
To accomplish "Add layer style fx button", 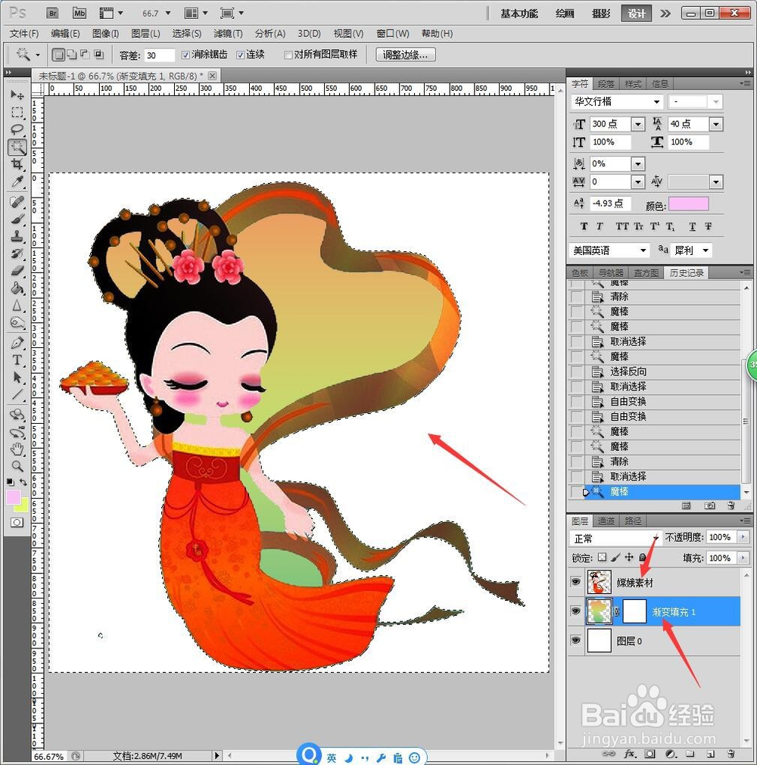I will tap(630, 754).
